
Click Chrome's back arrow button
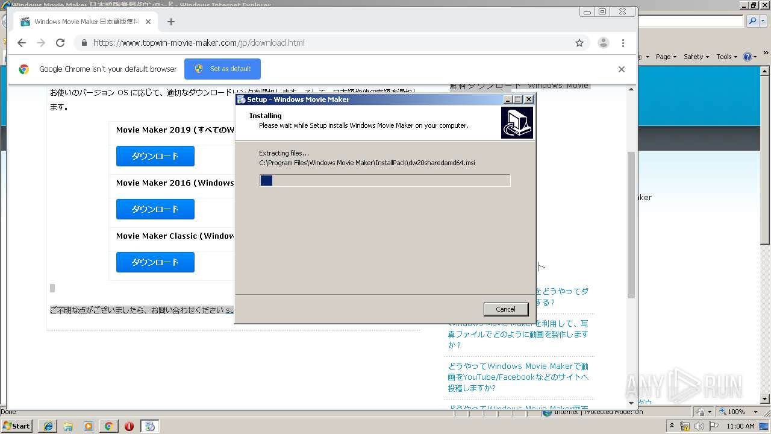click(x=22, y=43)
